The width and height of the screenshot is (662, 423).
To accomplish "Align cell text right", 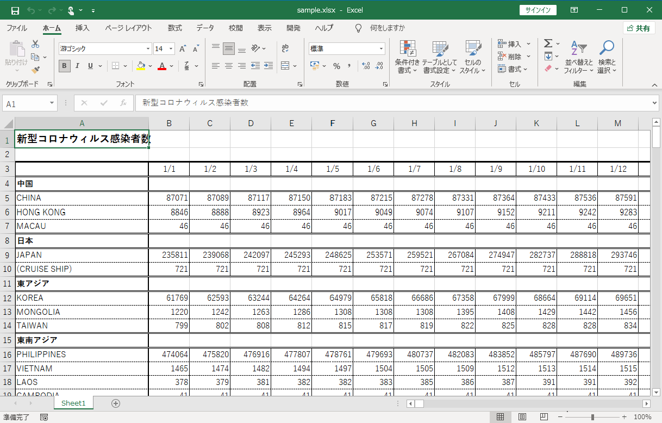I will click(x=242, y=66).
